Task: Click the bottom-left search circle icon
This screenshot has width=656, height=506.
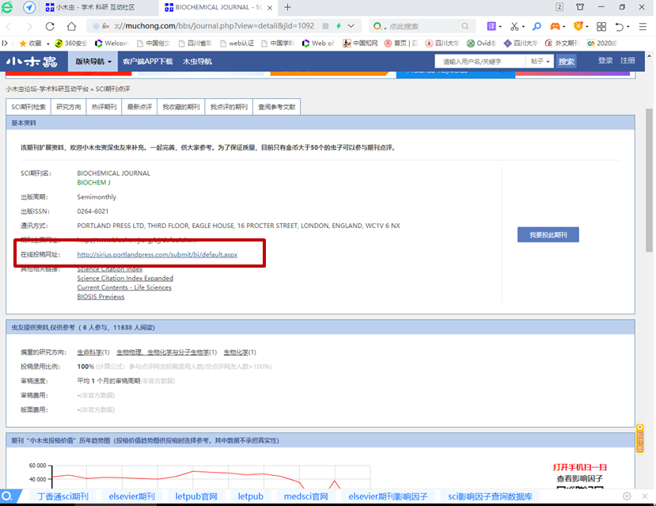Action: point(6,496)
